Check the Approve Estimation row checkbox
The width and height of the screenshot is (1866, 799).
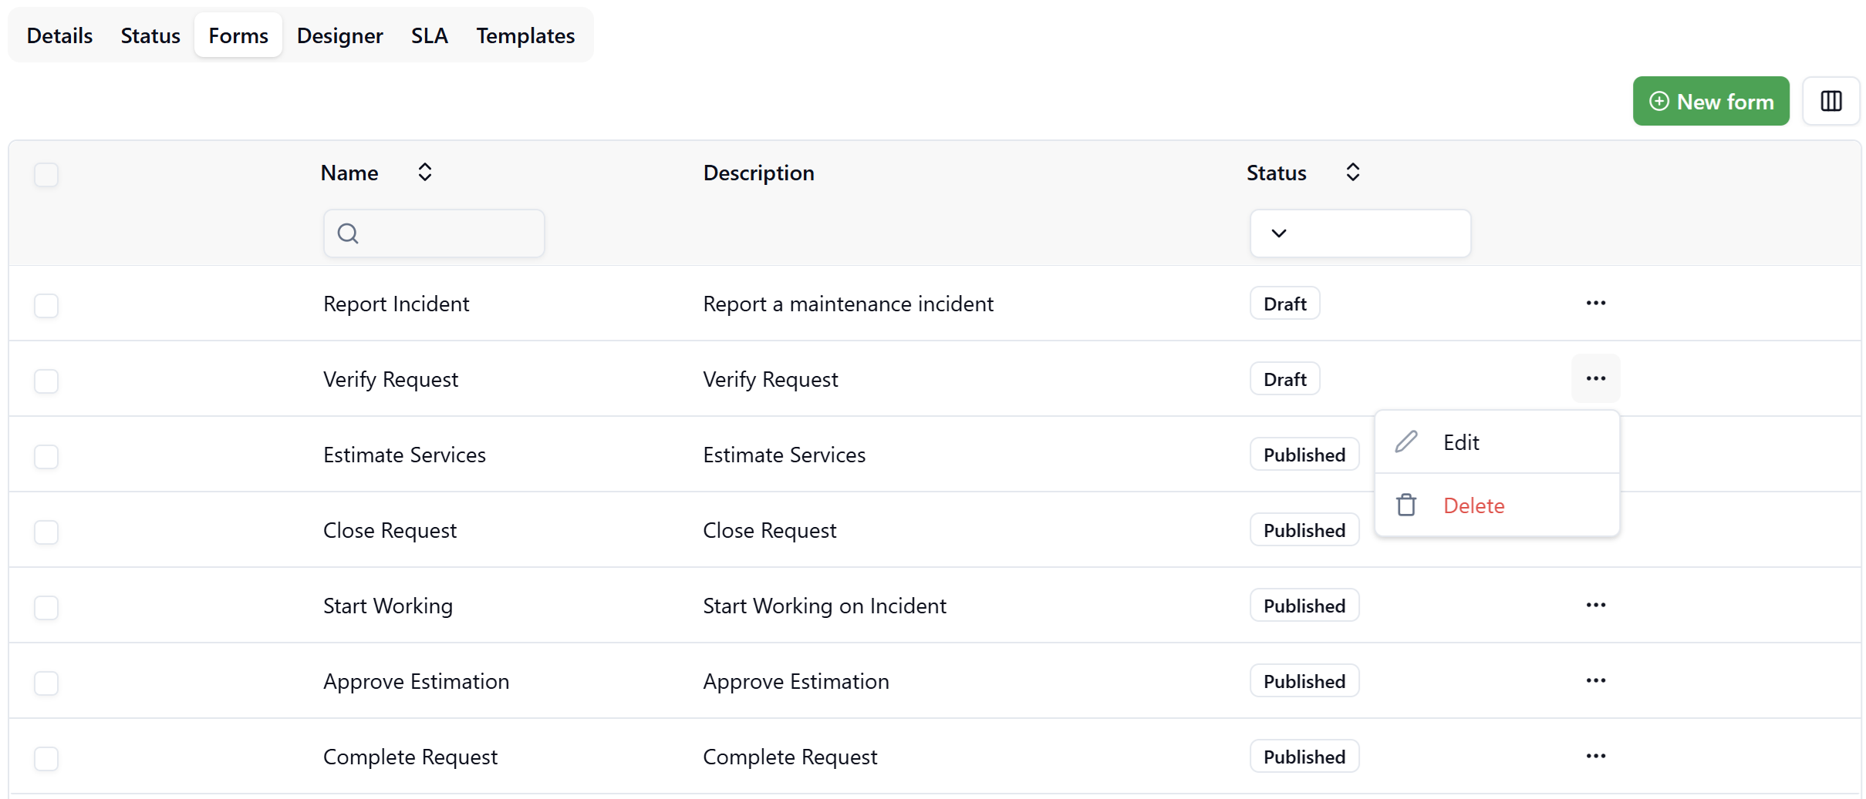pos(46,683)
